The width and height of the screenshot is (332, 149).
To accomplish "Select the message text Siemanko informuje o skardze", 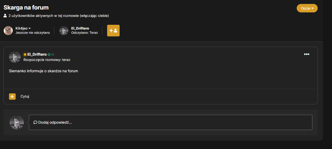I will tap(43, 71).
